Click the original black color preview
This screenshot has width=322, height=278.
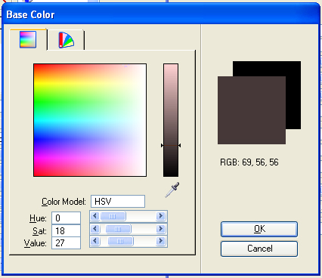(293, 95)
